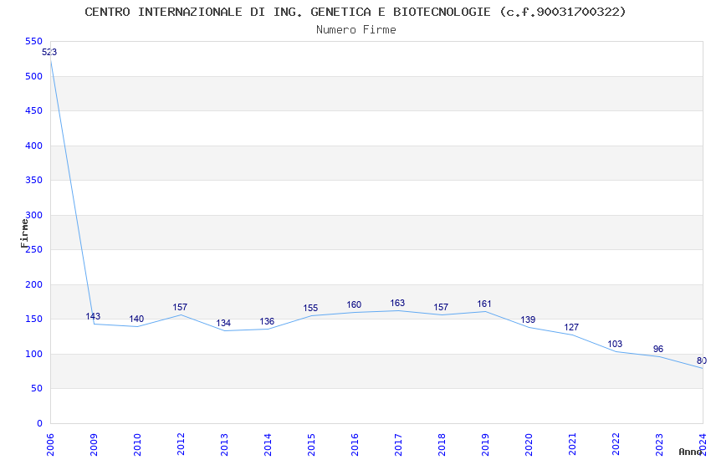711x460 pixels.
Task: Select the 155 data label
Action: coord(310,308)
